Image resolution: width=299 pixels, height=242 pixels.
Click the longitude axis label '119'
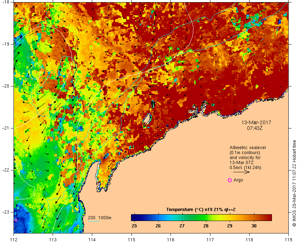click(x=288, y=240)
